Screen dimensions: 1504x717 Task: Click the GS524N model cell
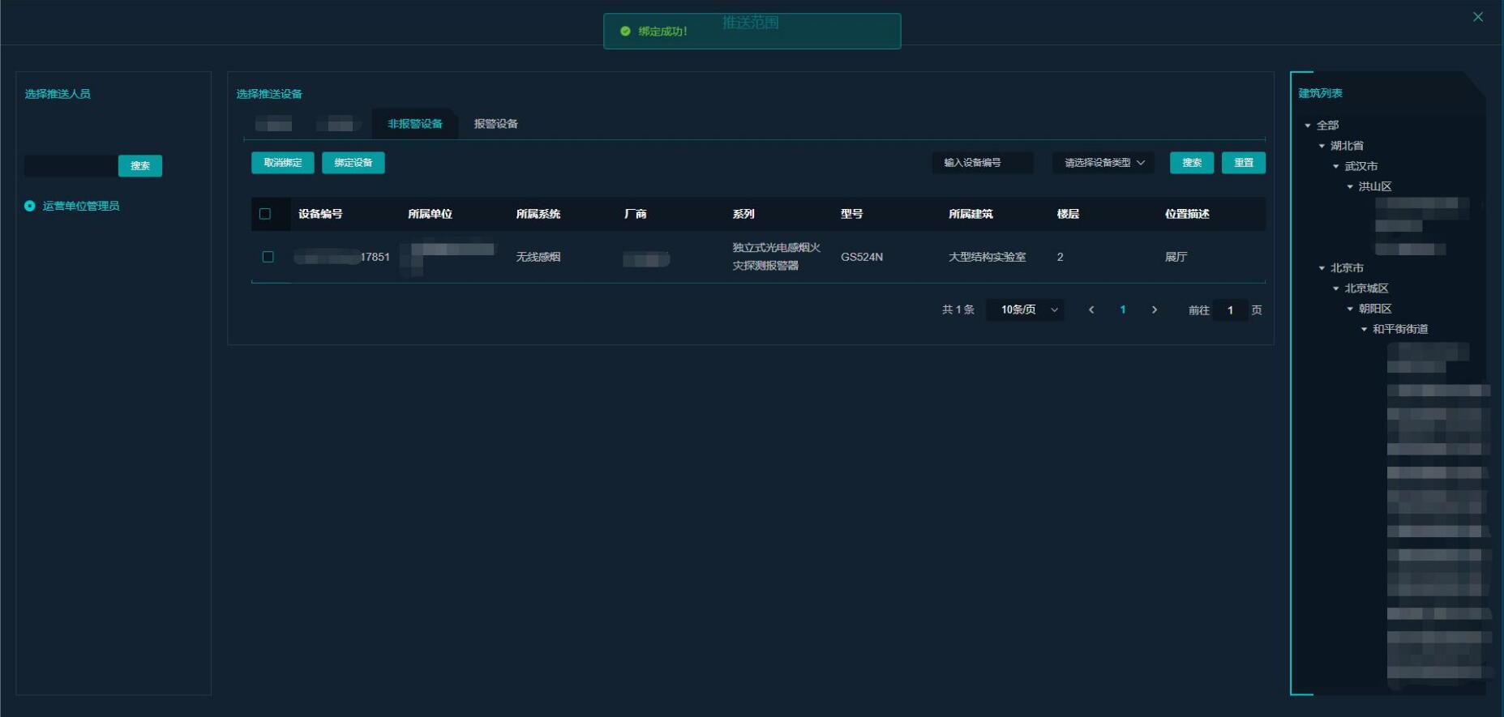click(862, 257)
